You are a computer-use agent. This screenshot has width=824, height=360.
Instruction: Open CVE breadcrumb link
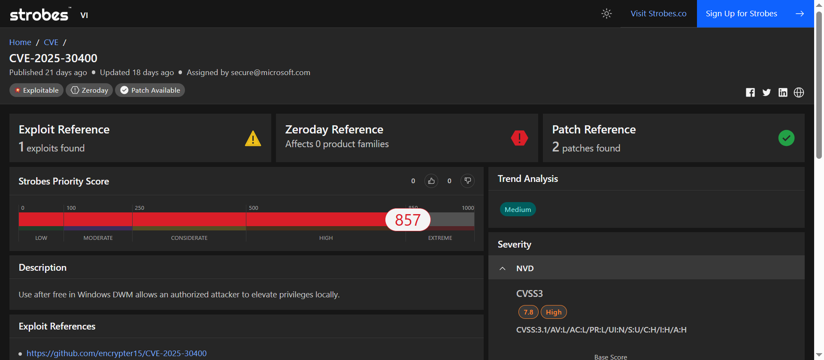(51, 42)
